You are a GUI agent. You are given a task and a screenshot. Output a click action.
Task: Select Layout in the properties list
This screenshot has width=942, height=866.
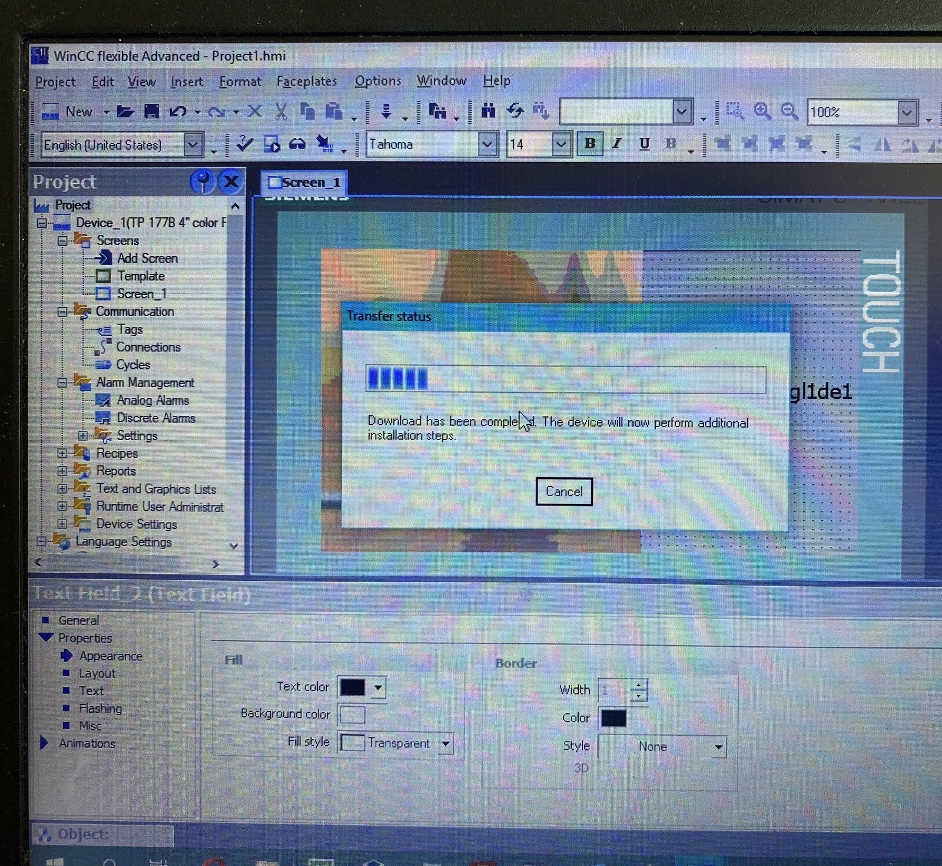point(97,673)
